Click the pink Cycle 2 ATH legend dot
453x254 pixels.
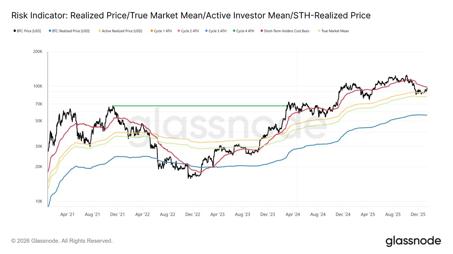pyautogui.click(x=179, y=31)
